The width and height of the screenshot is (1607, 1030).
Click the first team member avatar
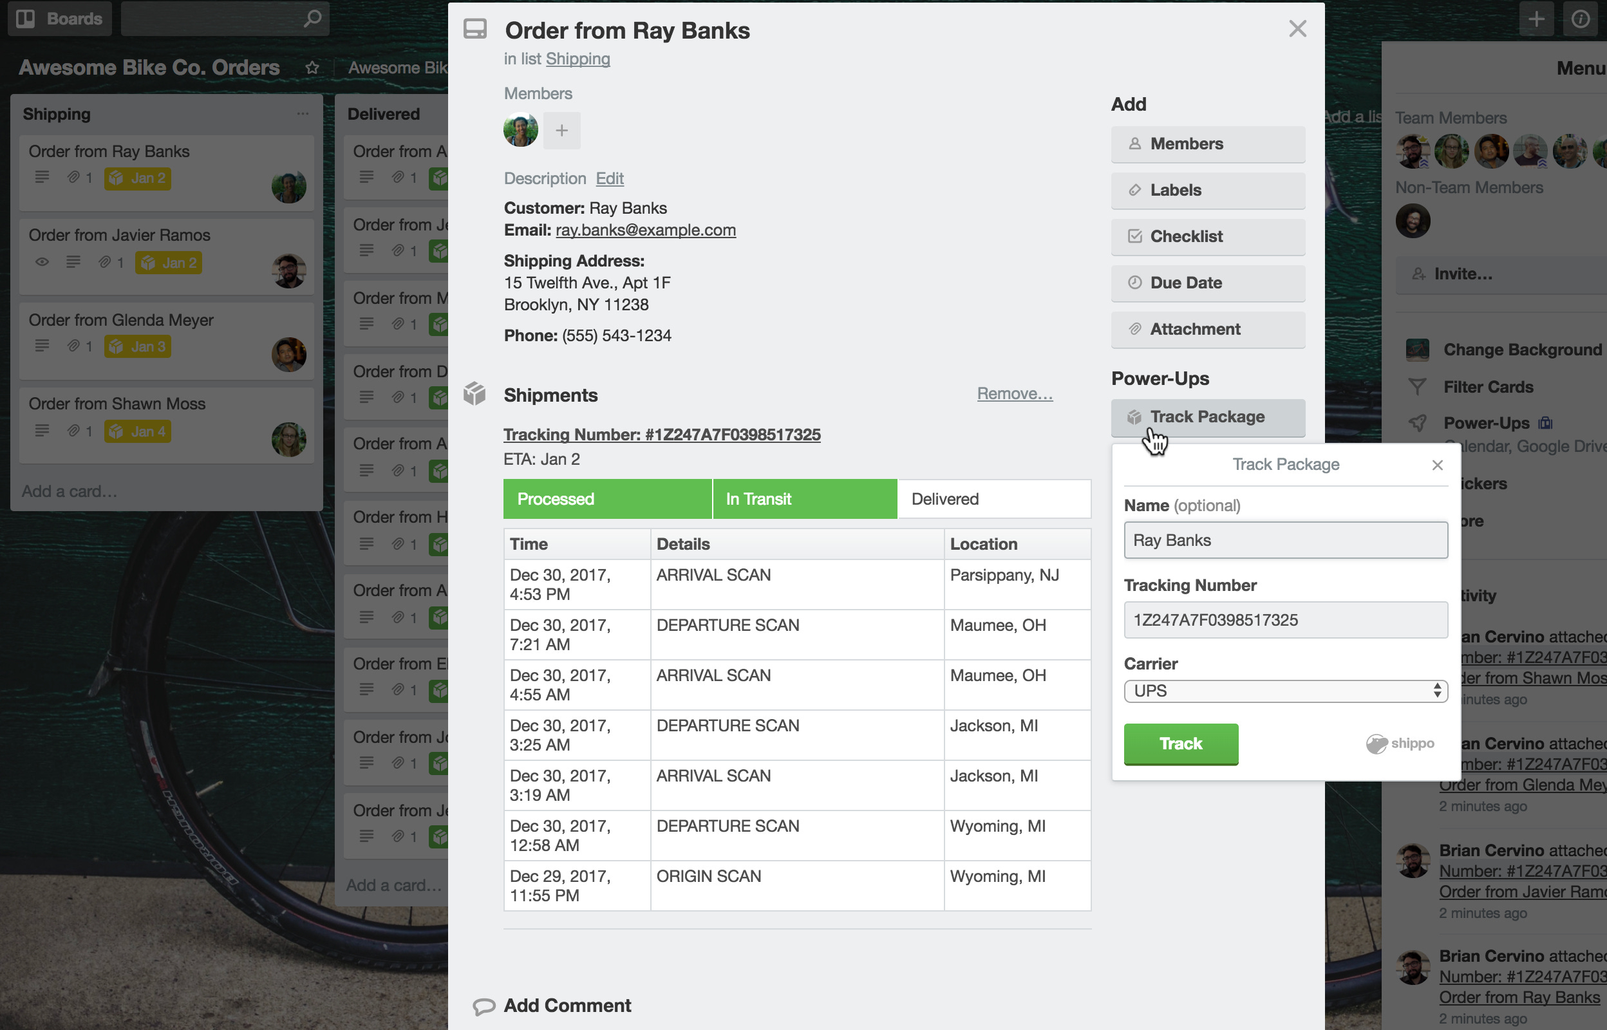click(x=1413, y=151)
